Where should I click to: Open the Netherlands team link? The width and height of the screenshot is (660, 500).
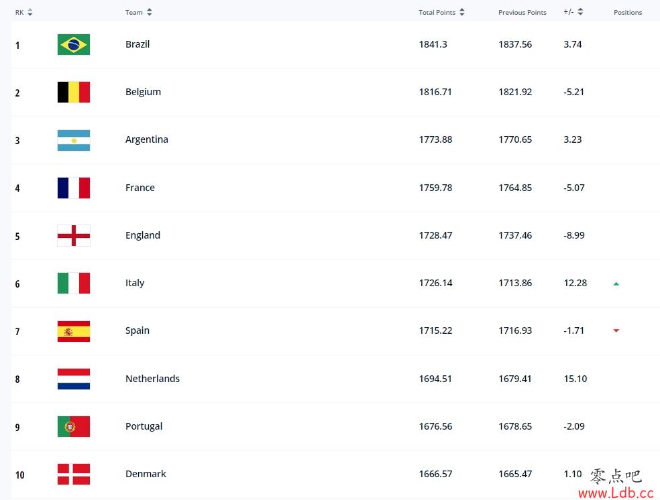click(x=152, y=379)
